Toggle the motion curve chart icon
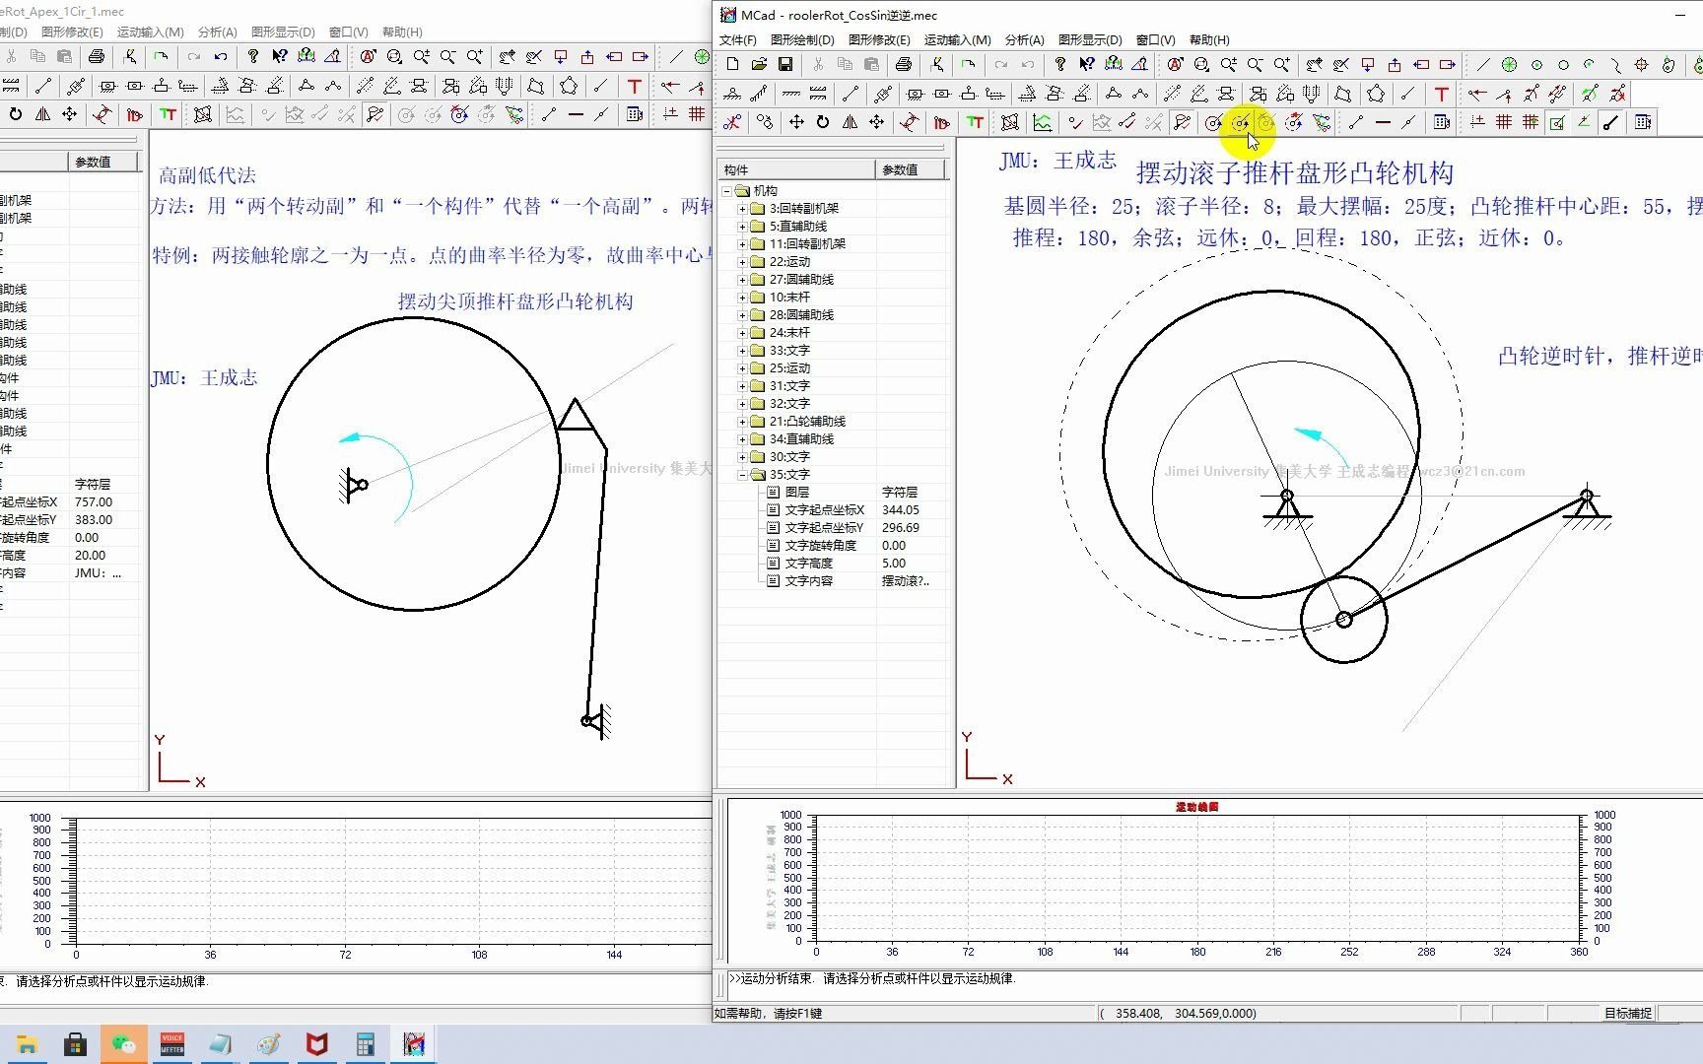The height and width of the screenshot is (1064, 1703). click(1041, 120)
